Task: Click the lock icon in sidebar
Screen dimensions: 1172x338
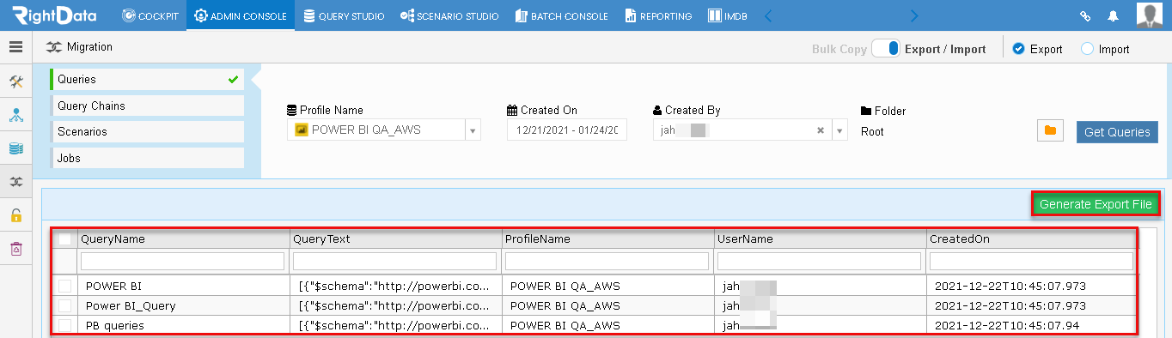Action: (15, 215)
